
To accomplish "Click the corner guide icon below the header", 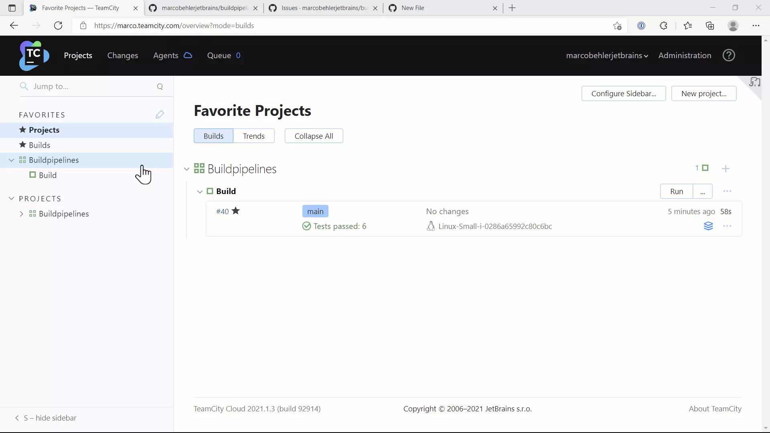I will pos(754,83).
